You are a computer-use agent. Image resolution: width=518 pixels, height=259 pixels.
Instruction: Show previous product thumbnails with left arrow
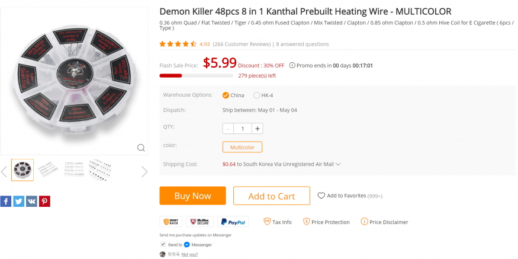tap(4, 172)
